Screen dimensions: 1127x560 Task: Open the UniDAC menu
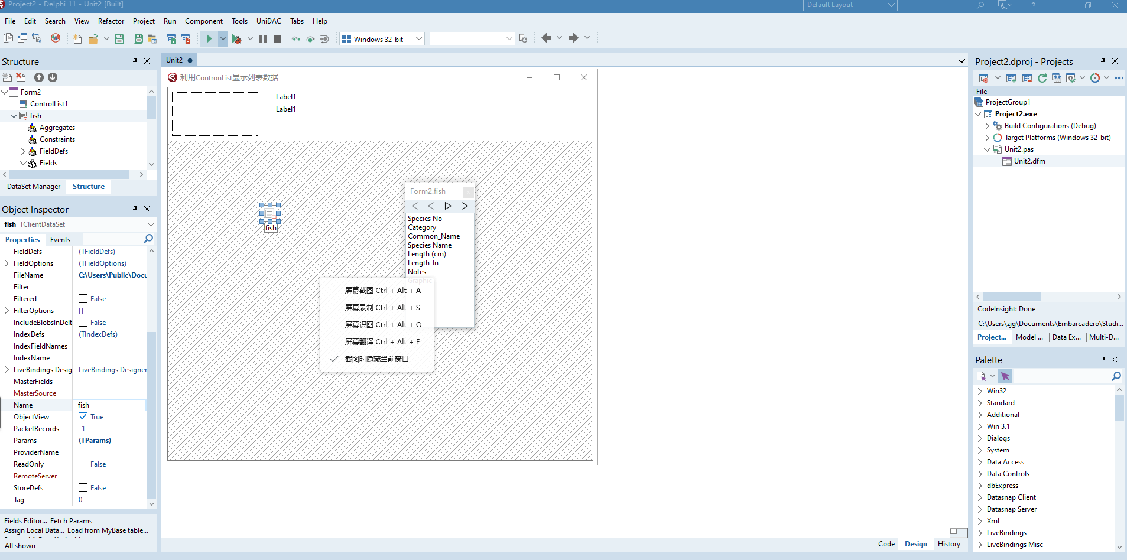click(269, 21)
